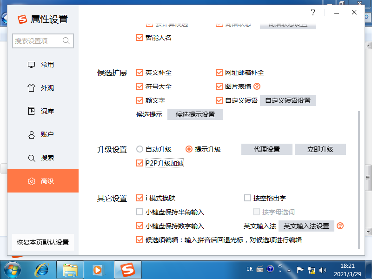Click 恢复本页默认设置 button
Screen dimensions: 372x279
pos(43,242)
